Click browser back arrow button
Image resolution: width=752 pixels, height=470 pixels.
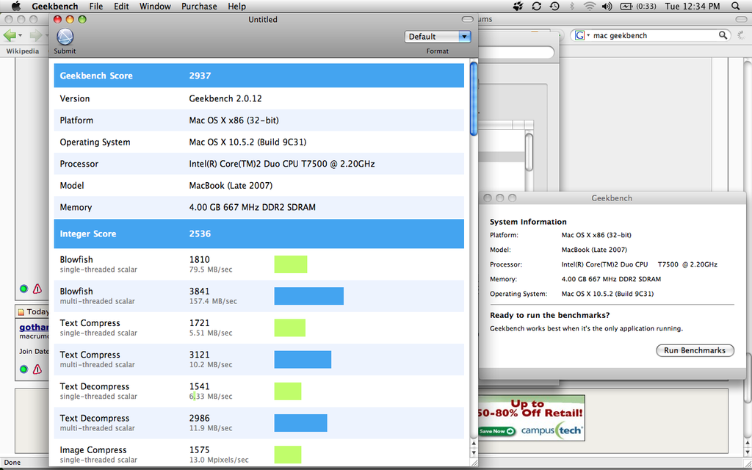tap(10, 35)
